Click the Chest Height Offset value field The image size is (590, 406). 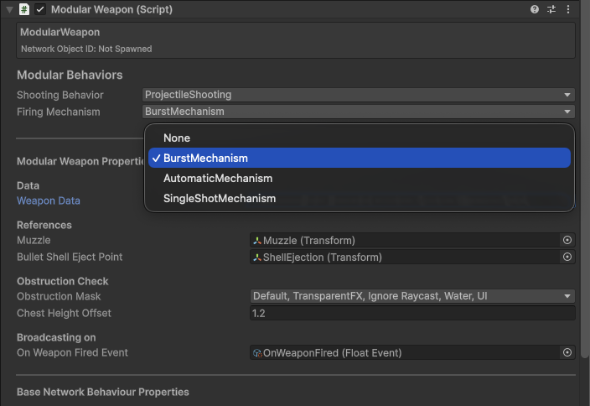411,313
